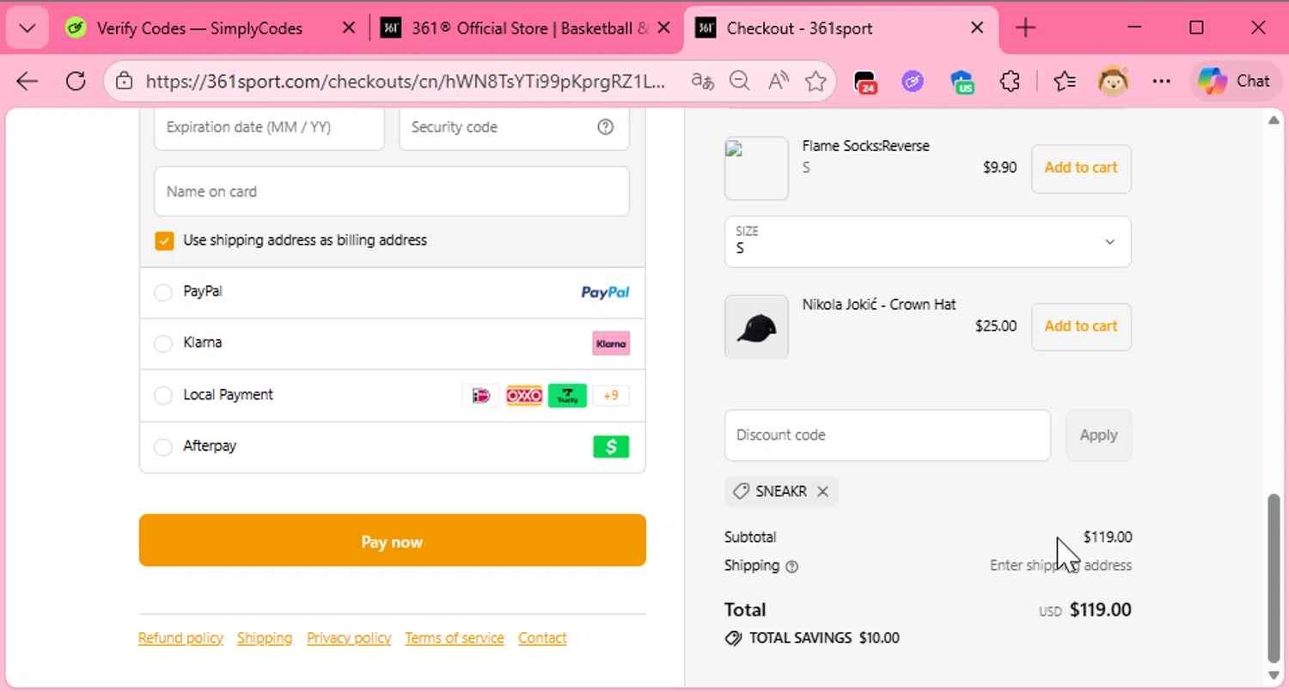Image resolution: width=1289 pixels, height=692 pixels.
Task: Open the Refund policy link
Action: [x=180, y=638]
